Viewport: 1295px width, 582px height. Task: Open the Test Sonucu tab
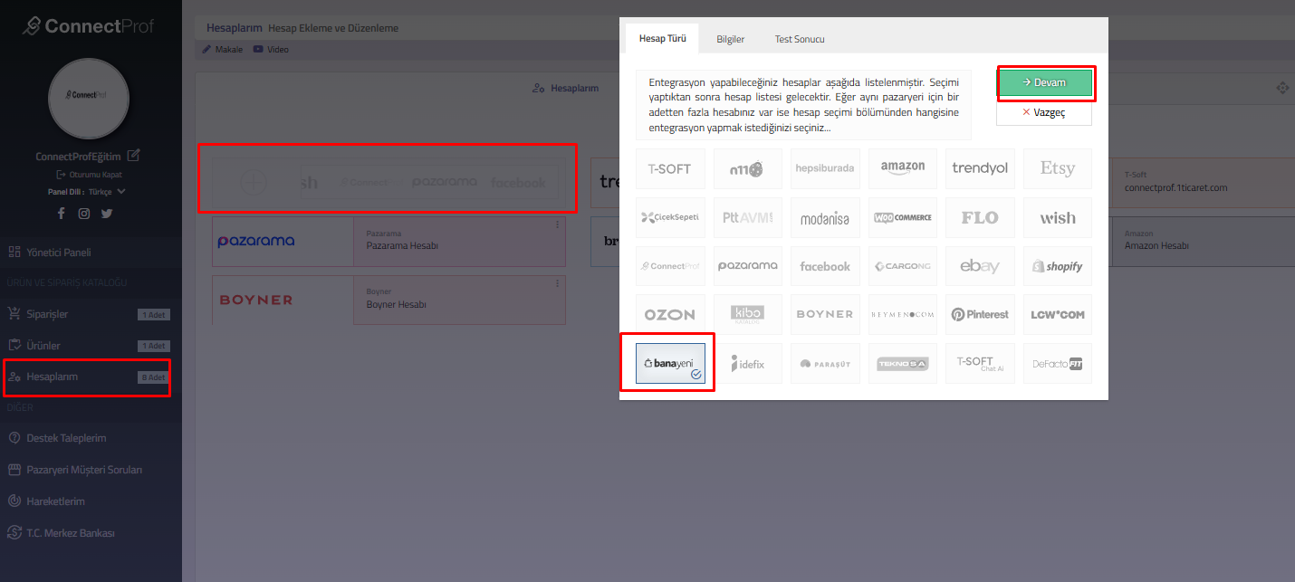tap(799, 39)
